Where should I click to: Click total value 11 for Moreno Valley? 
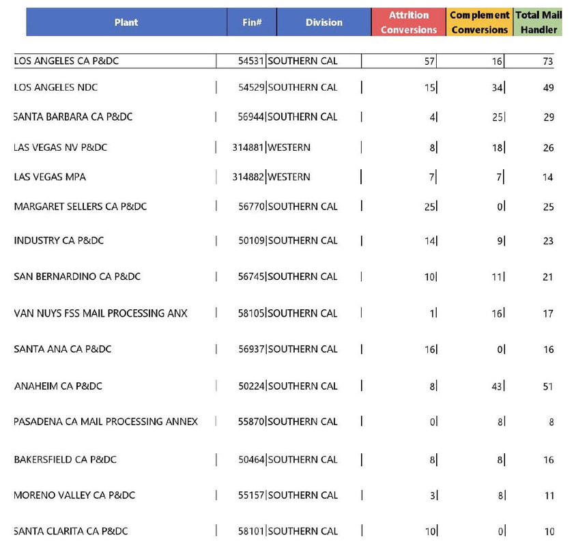(x=549, y=495)
